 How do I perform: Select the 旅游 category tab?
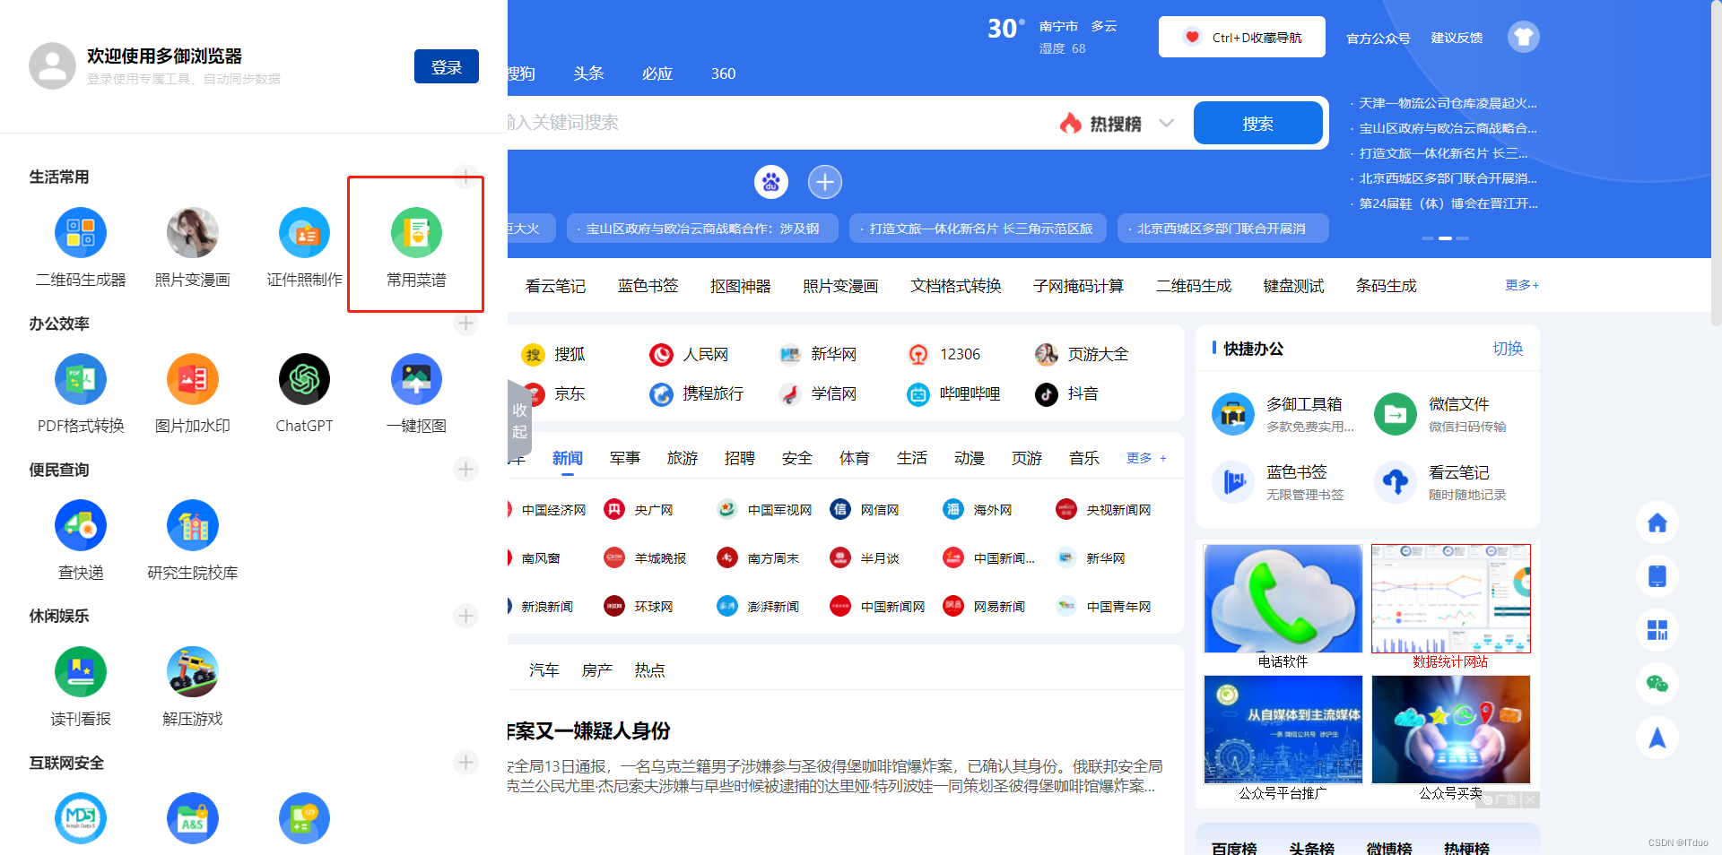[683, 458]
